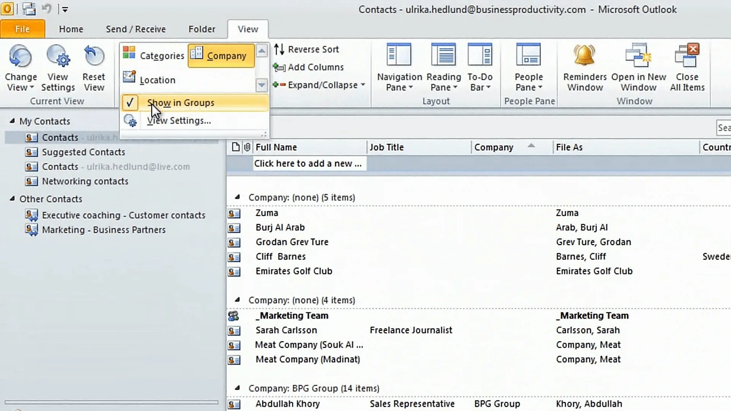Click the Zuma contact card icon
This screenshot has width=731, height=411.
coord(234,213)
